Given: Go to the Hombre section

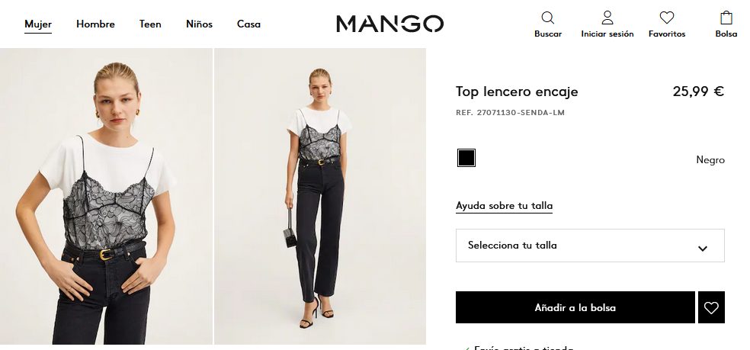Looking at the screenshot, I should pyautogui.click(x=96, y=24).
